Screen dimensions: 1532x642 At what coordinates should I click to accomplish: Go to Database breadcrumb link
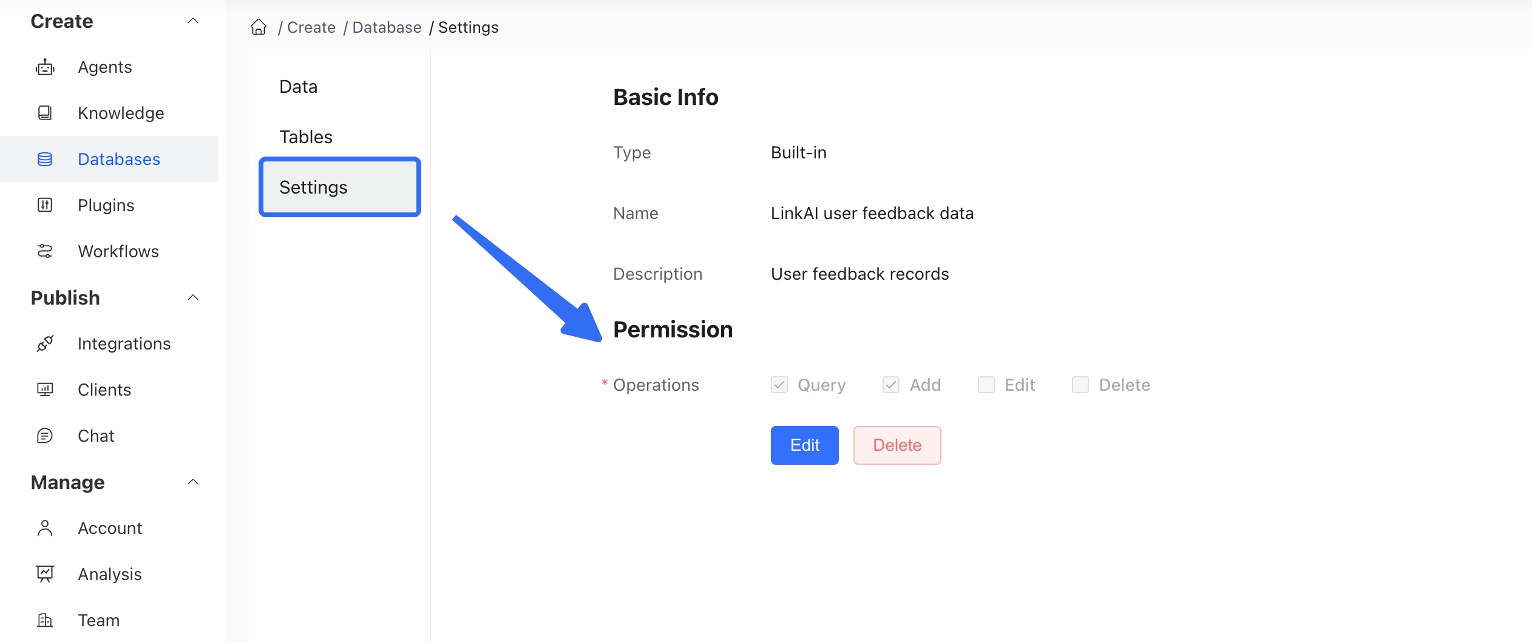(387, 27)
